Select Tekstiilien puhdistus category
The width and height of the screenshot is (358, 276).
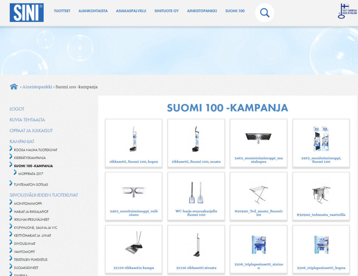pos(31,260)
